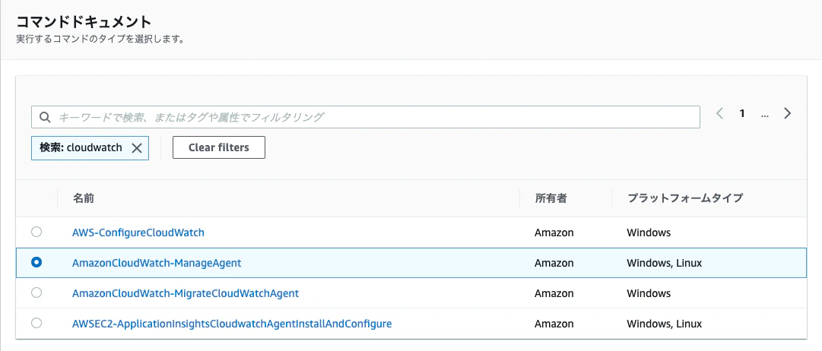
Task: Select AmazonCloudWatch-MigrateCloudWatchAgent radio button
Action: point(36,292)
